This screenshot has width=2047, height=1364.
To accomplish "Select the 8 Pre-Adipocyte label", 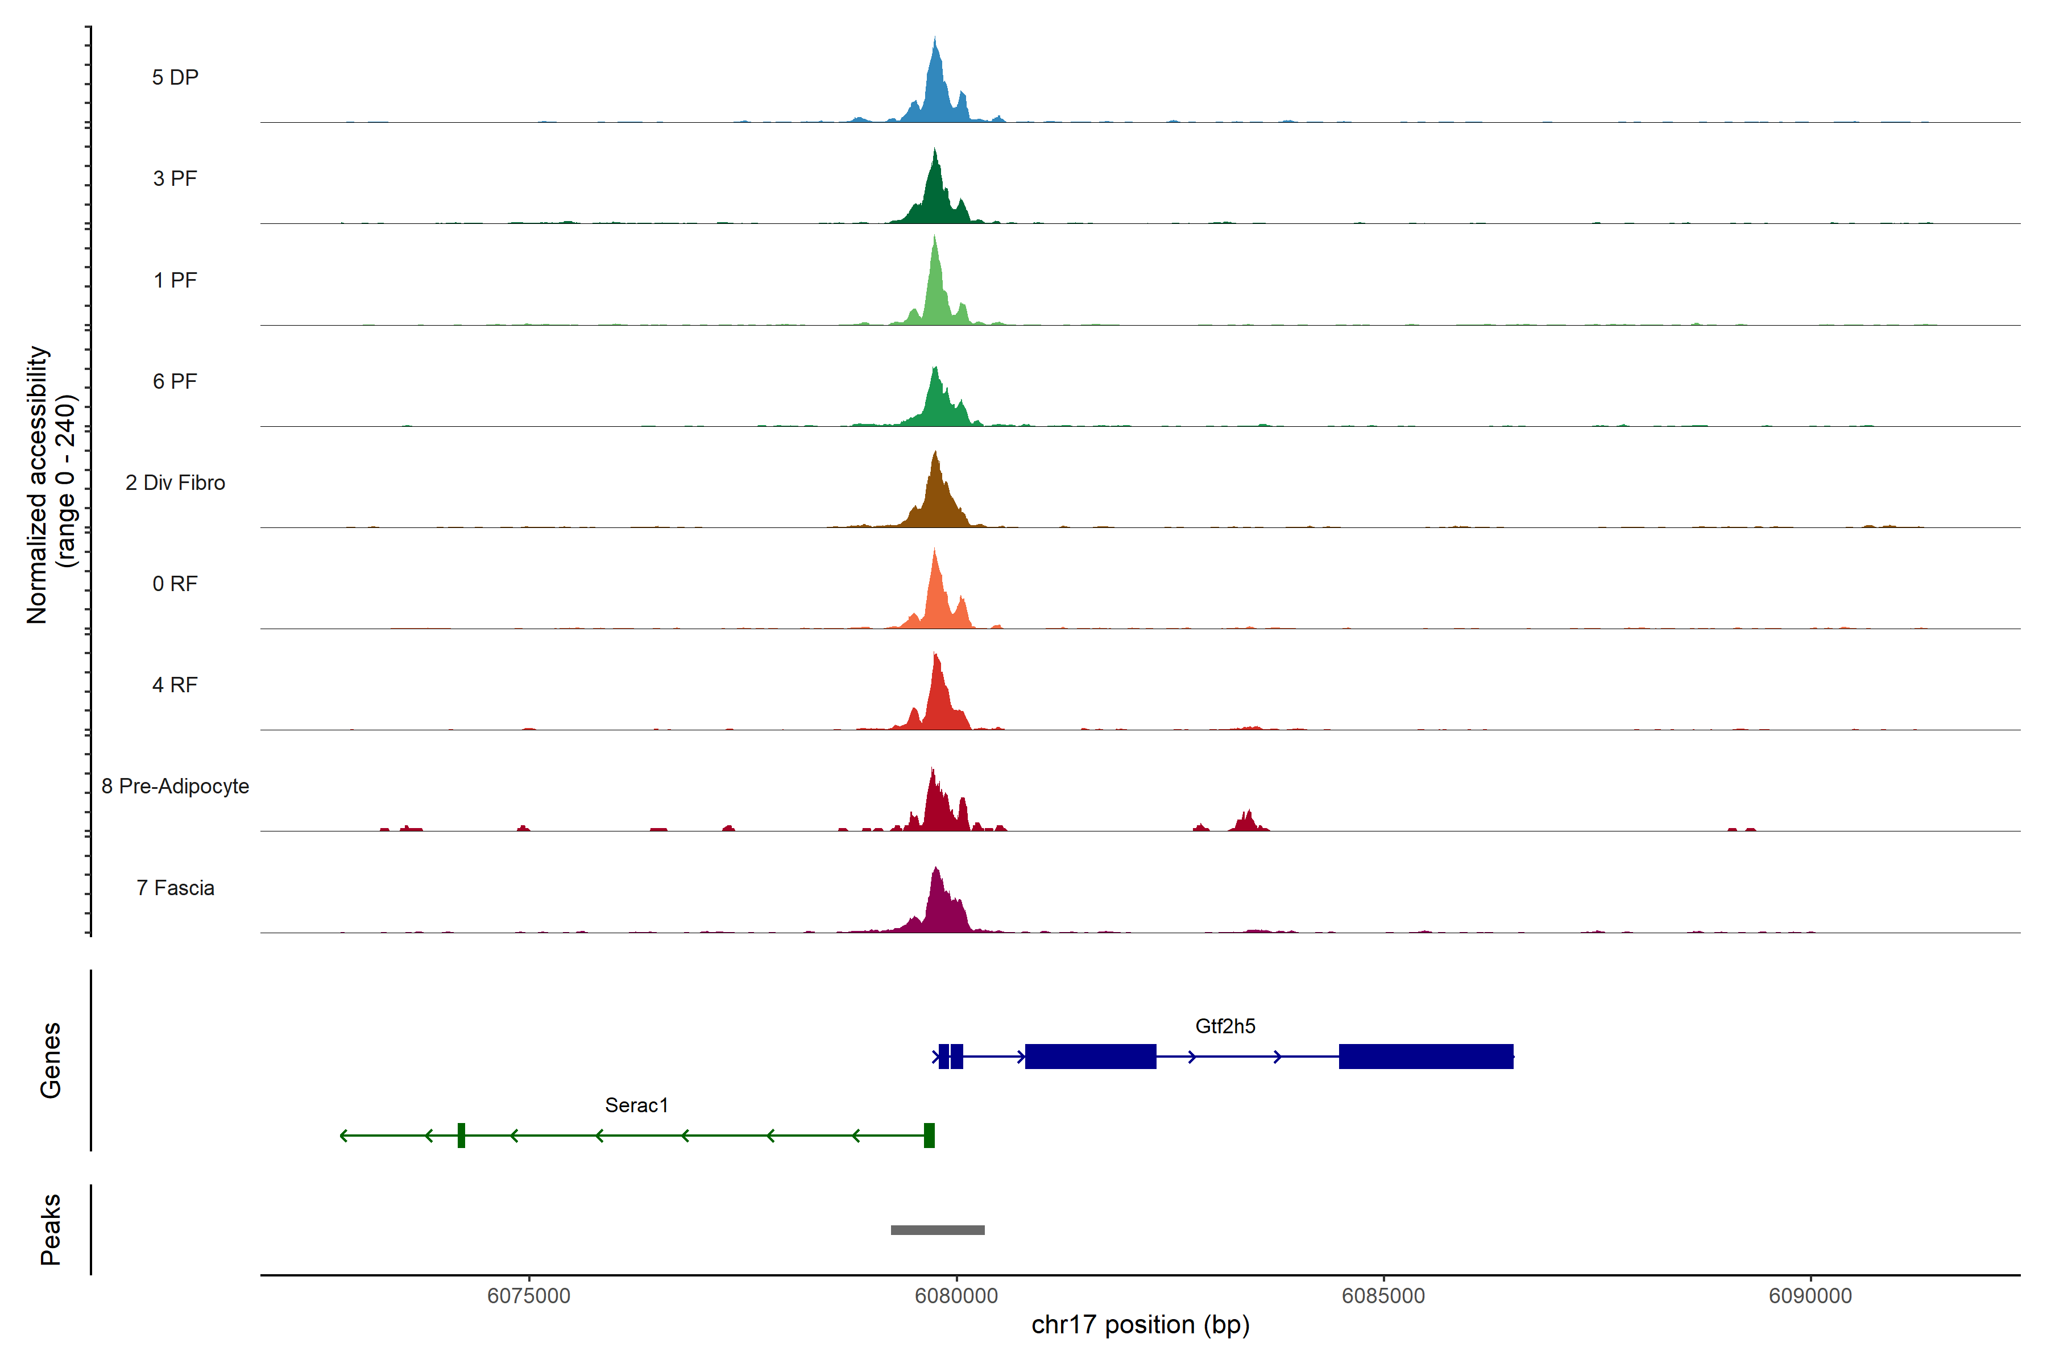I will point(175,787).
